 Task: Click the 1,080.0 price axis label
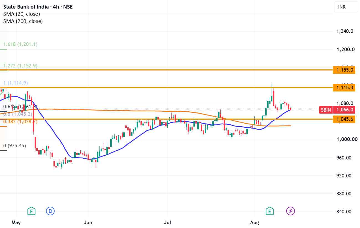pyautogui.click(x=345, y=103)
